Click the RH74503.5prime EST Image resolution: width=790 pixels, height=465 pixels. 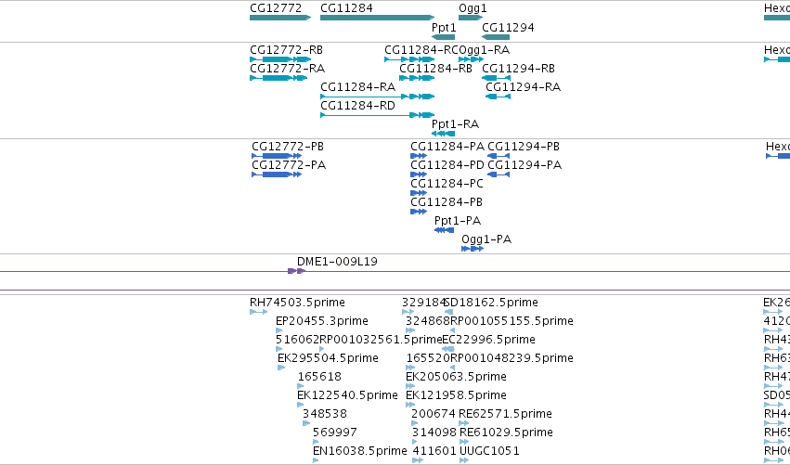(x=258, y=313)
